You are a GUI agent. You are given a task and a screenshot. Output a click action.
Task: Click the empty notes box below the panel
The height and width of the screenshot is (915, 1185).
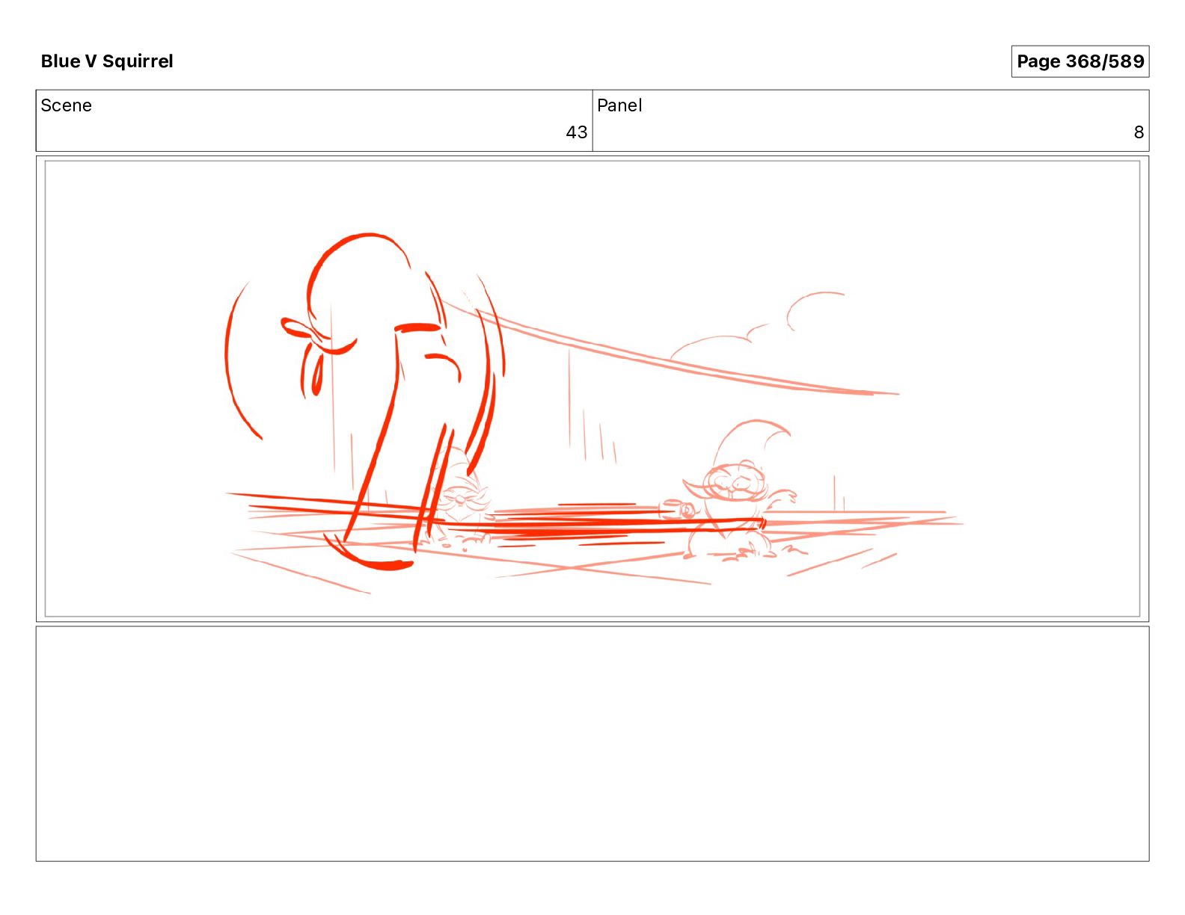click(592, 744)
